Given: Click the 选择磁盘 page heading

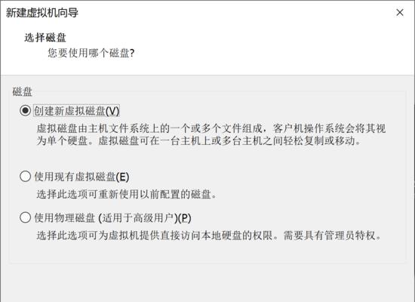Looking at the screenshot, I should point(45,38).
